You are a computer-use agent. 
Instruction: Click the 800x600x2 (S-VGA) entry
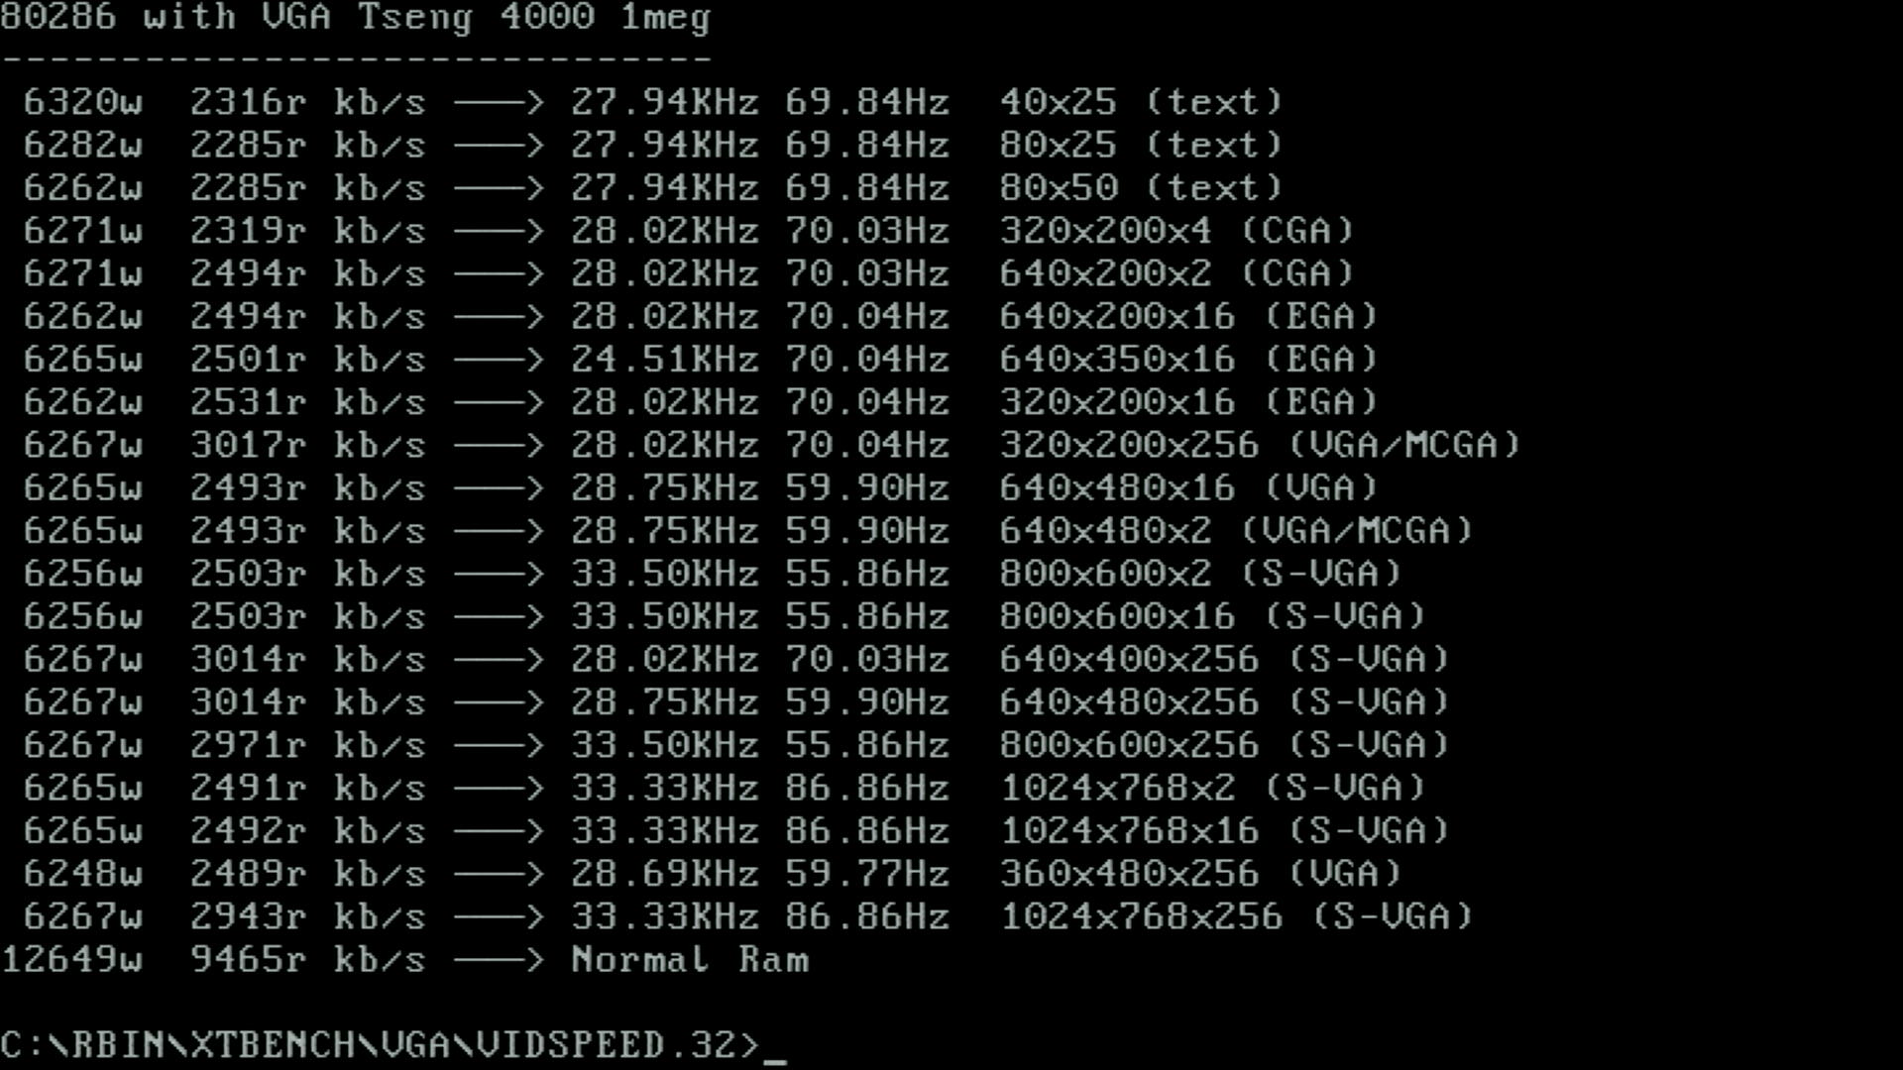click(x=1201, y=574)
